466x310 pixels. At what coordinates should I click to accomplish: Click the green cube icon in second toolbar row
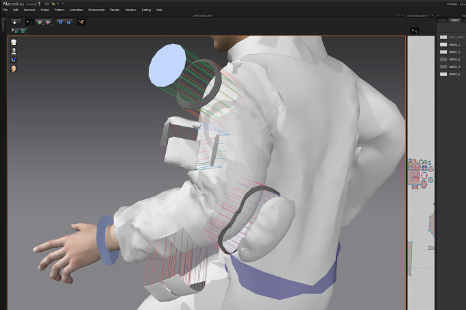(23, 31)
